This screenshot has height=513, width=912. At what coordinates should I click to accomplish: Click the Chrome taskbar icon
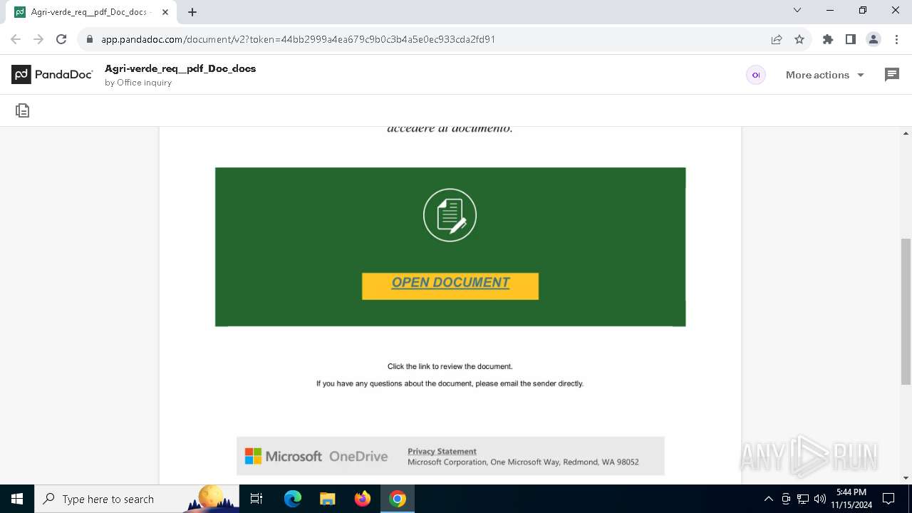coord(398,499)
